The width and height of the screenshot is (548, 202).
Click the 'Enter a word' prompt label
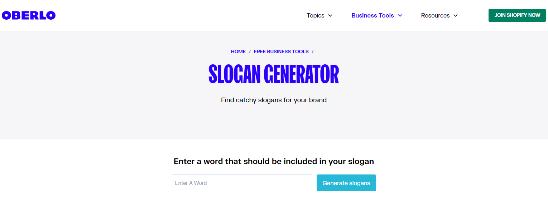pos(274,161)
